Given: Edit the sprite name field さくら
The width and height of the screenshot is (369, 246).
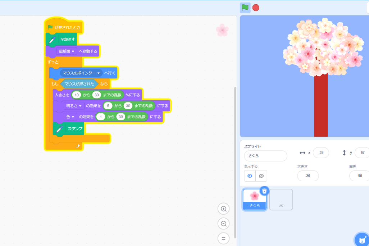Looking at the screenshot, I should (265, 156).
